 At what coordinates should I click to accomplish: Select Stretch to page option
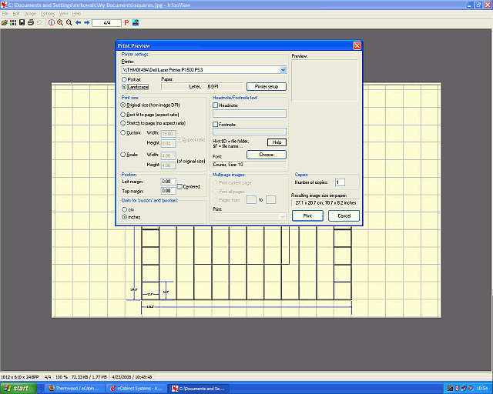(123, 123)
